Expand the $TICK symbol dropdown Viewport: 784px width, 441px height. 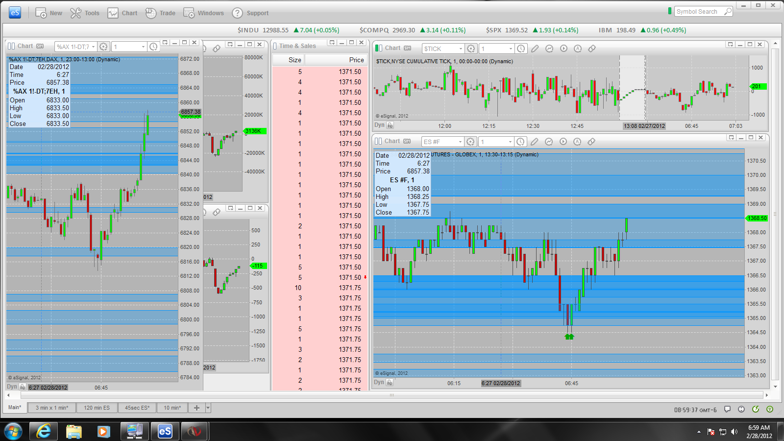[x=461, y=49]
